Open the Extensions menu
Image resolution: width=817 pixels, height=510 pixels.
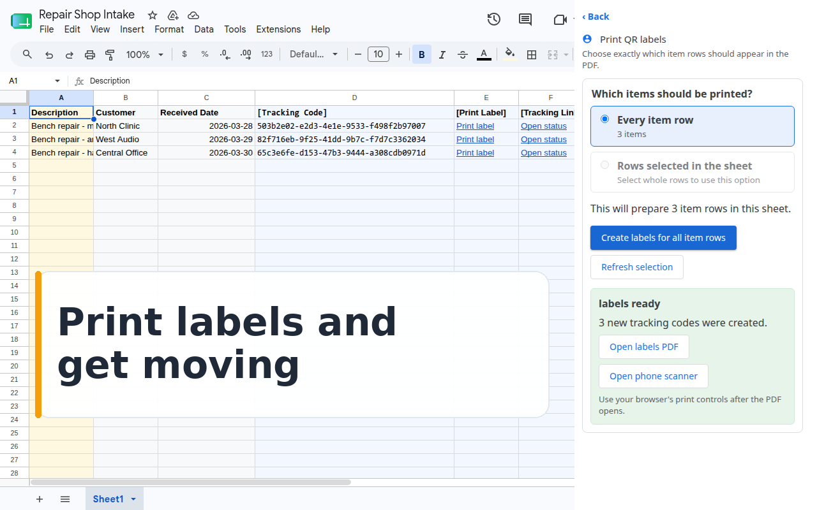tap(278, 29)
